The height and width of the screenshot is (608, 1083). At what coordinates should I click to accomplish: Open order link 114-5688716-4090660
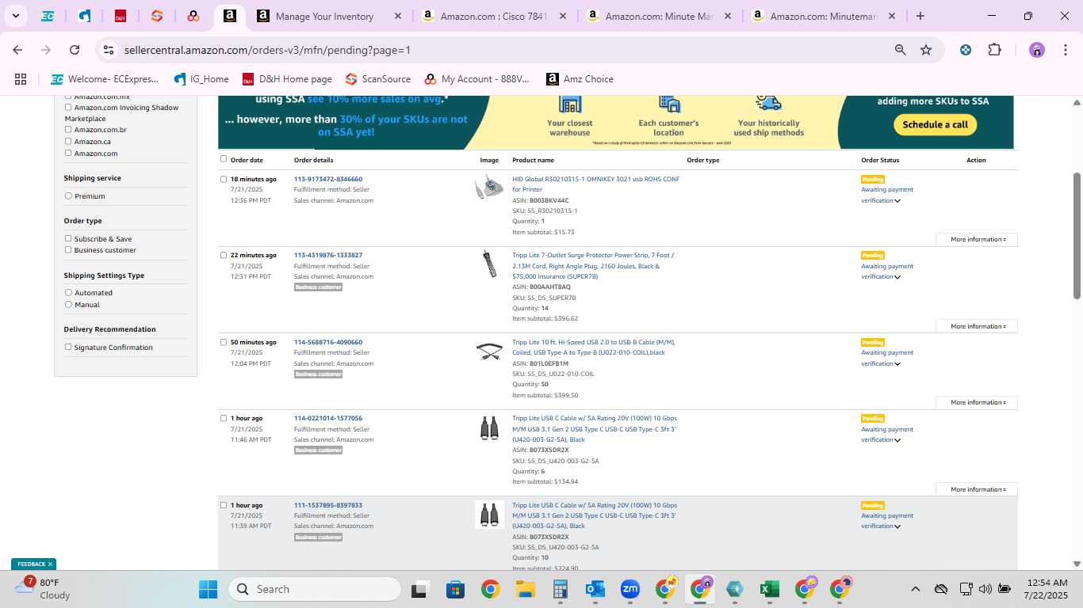(327, 342)
